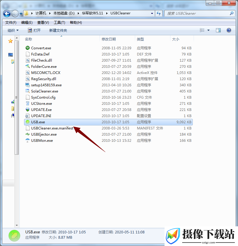Click the large USB.exe icon in details pane

click(14, 236)
